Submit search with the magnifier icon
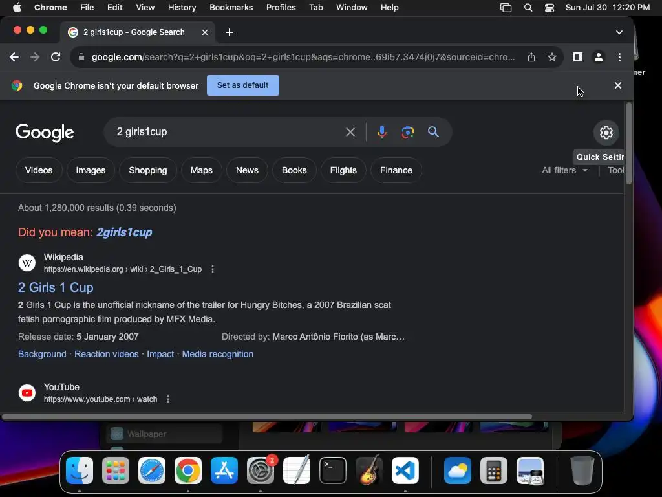The image size is (662, 497). 433,132
